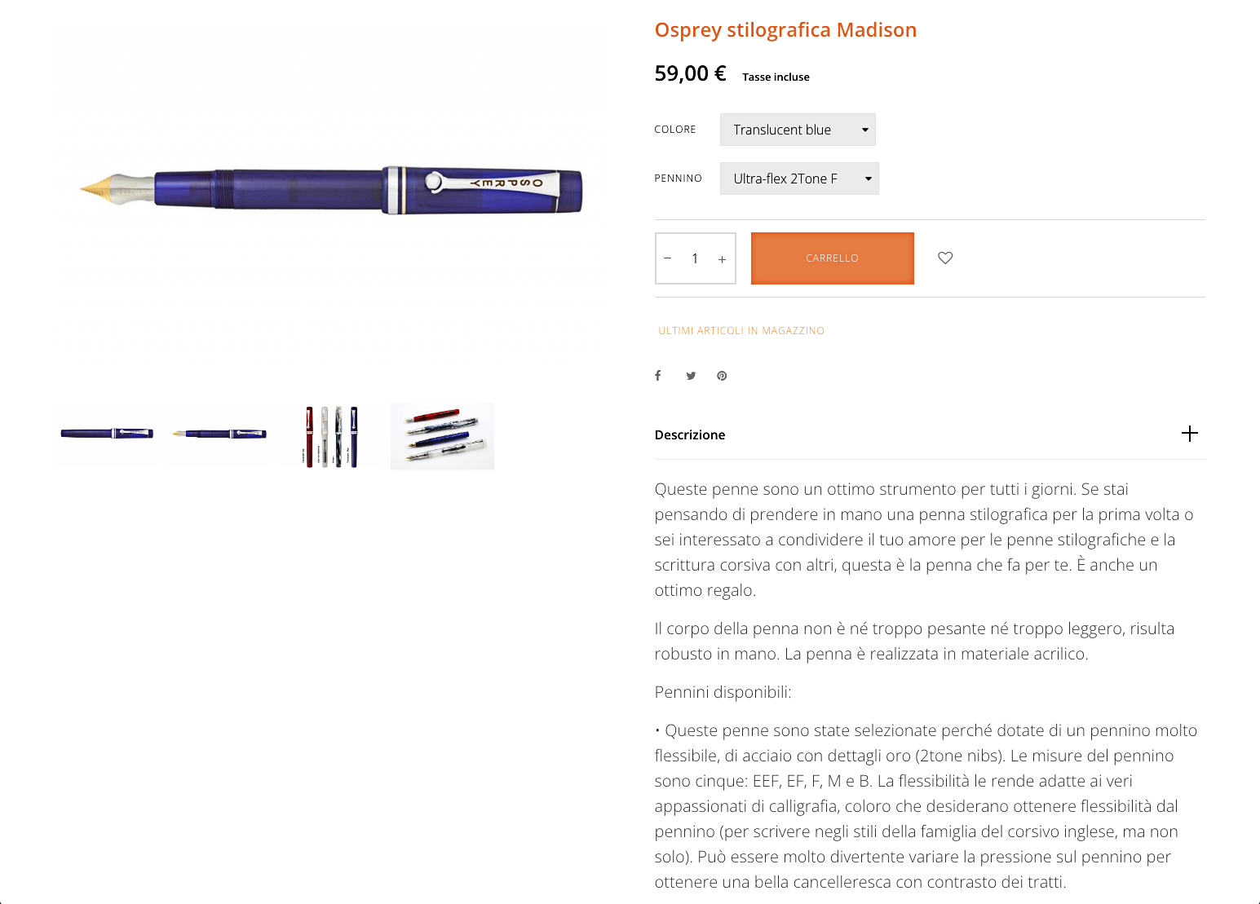Click the quantity input field

[695, 258]
